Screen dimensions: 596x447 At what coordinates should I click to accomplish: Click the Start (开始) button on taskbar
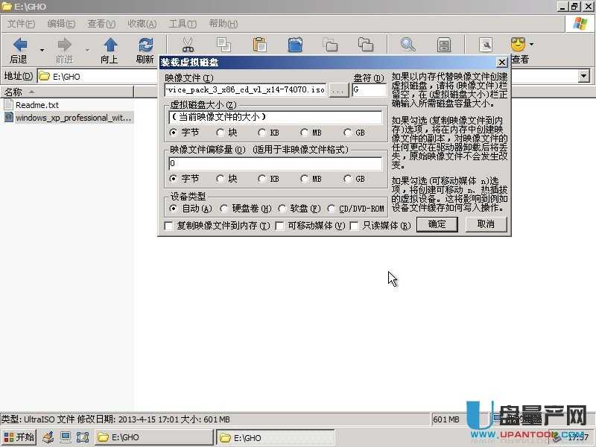pos(20,437)
